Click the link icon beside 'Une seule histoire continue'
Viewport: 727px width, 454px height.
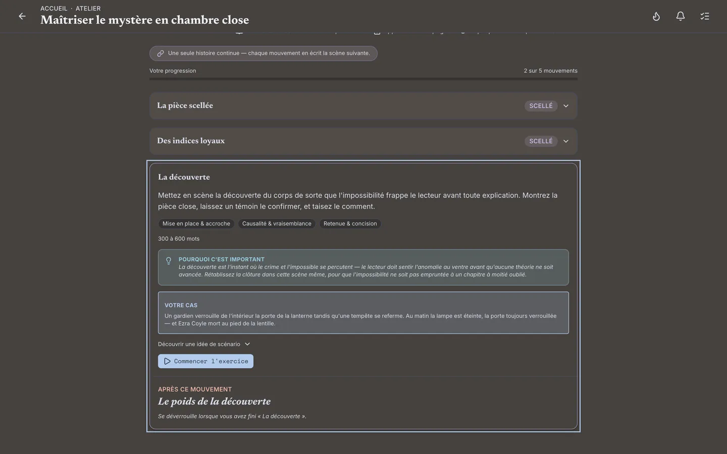(161, 53)
